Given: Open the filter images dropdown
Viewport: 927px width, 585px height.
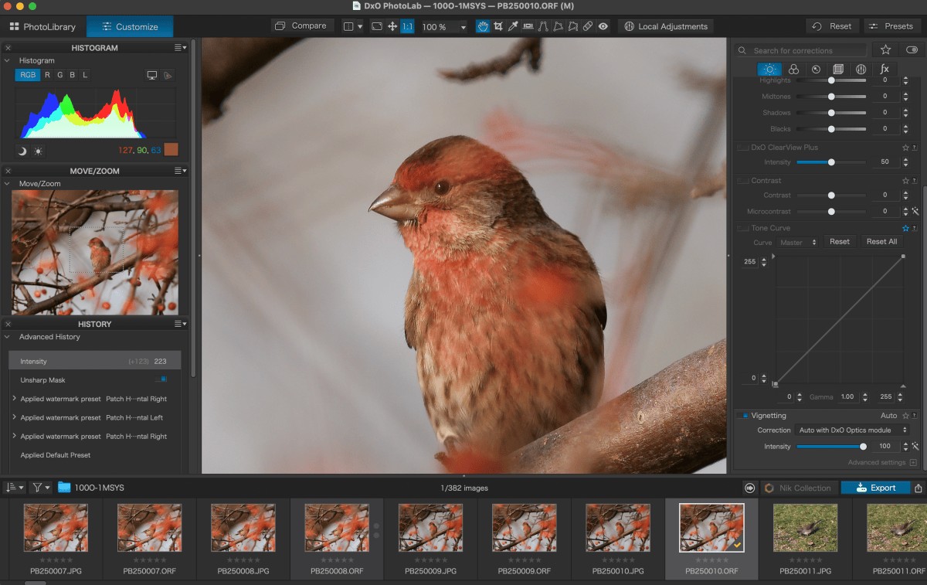Looking at the screenshot, I should point(41,488).
